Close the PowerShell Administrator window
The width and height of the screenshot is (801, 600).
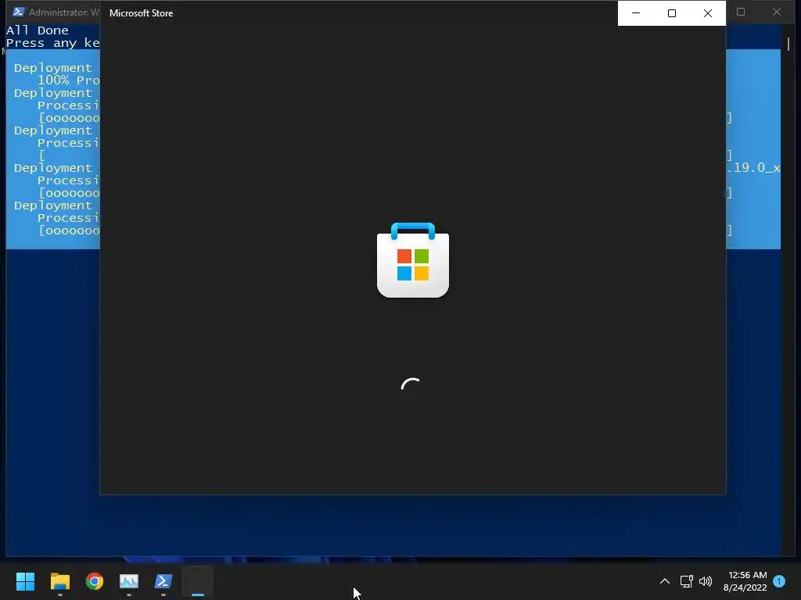click(x=777, y=12)
